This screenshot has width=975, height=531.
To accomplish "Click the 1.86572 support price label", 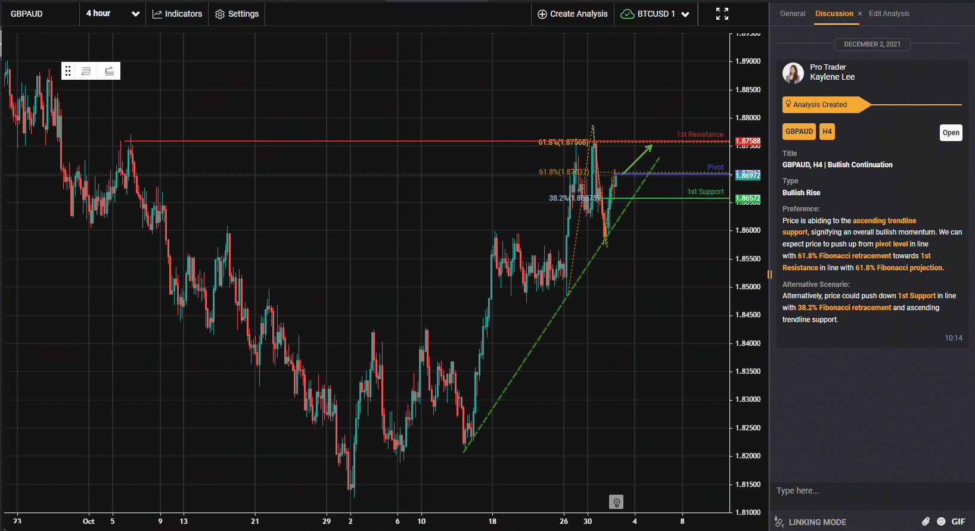I will pyautogui.click(x=748, y=198).
